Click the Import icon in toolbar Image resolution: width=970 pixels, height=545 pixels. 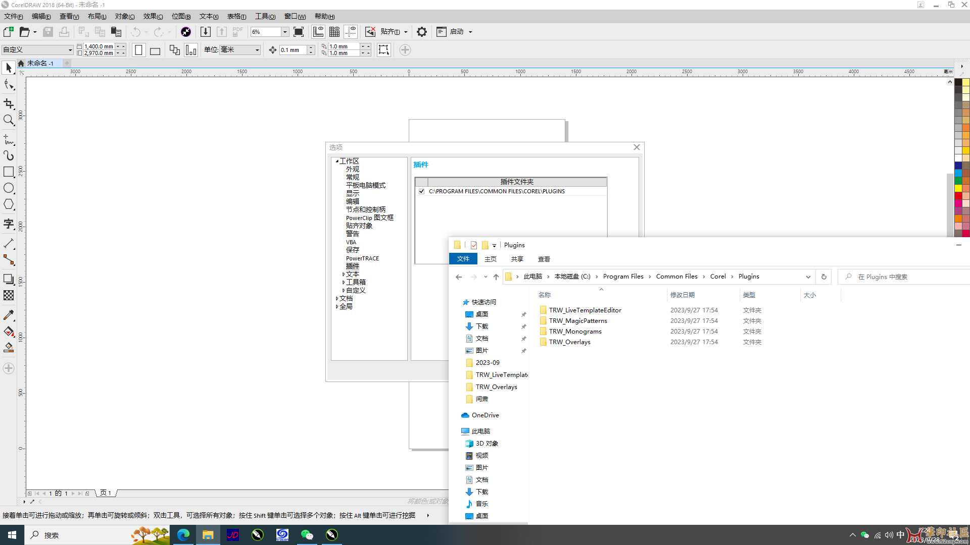[206, 32]
